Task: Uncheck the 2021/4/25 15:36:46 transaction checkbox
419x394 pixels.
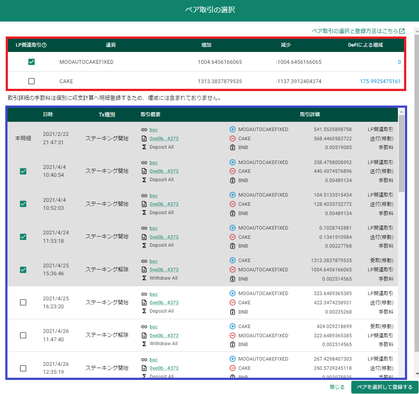Action: 23,270
